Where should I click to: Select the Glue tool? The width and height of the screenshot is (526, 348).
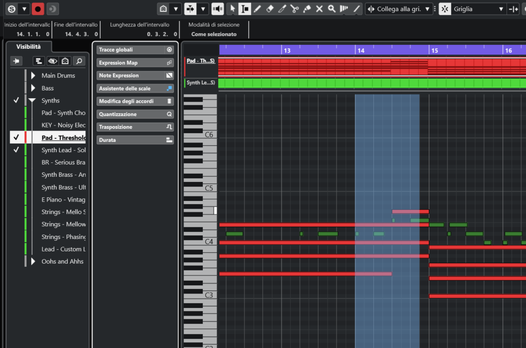(307, 9)
